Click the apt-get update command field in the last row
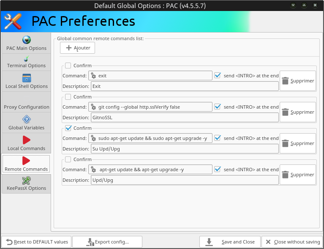 [x=150, y=169]
